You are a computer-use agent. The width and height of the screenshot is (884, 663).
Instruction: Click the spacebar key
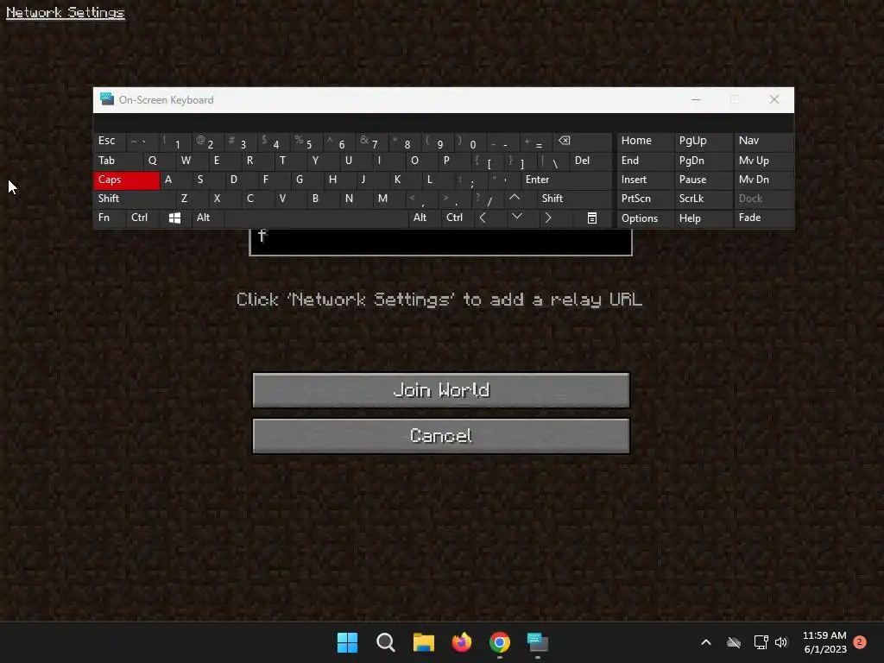pos(316,218)
